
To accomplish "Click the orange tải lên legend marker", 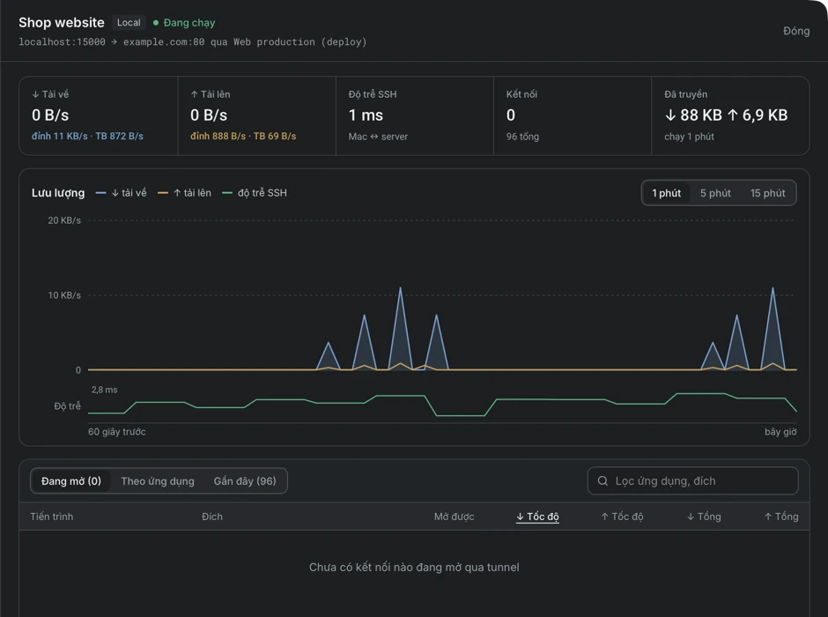I will [163, 193].
